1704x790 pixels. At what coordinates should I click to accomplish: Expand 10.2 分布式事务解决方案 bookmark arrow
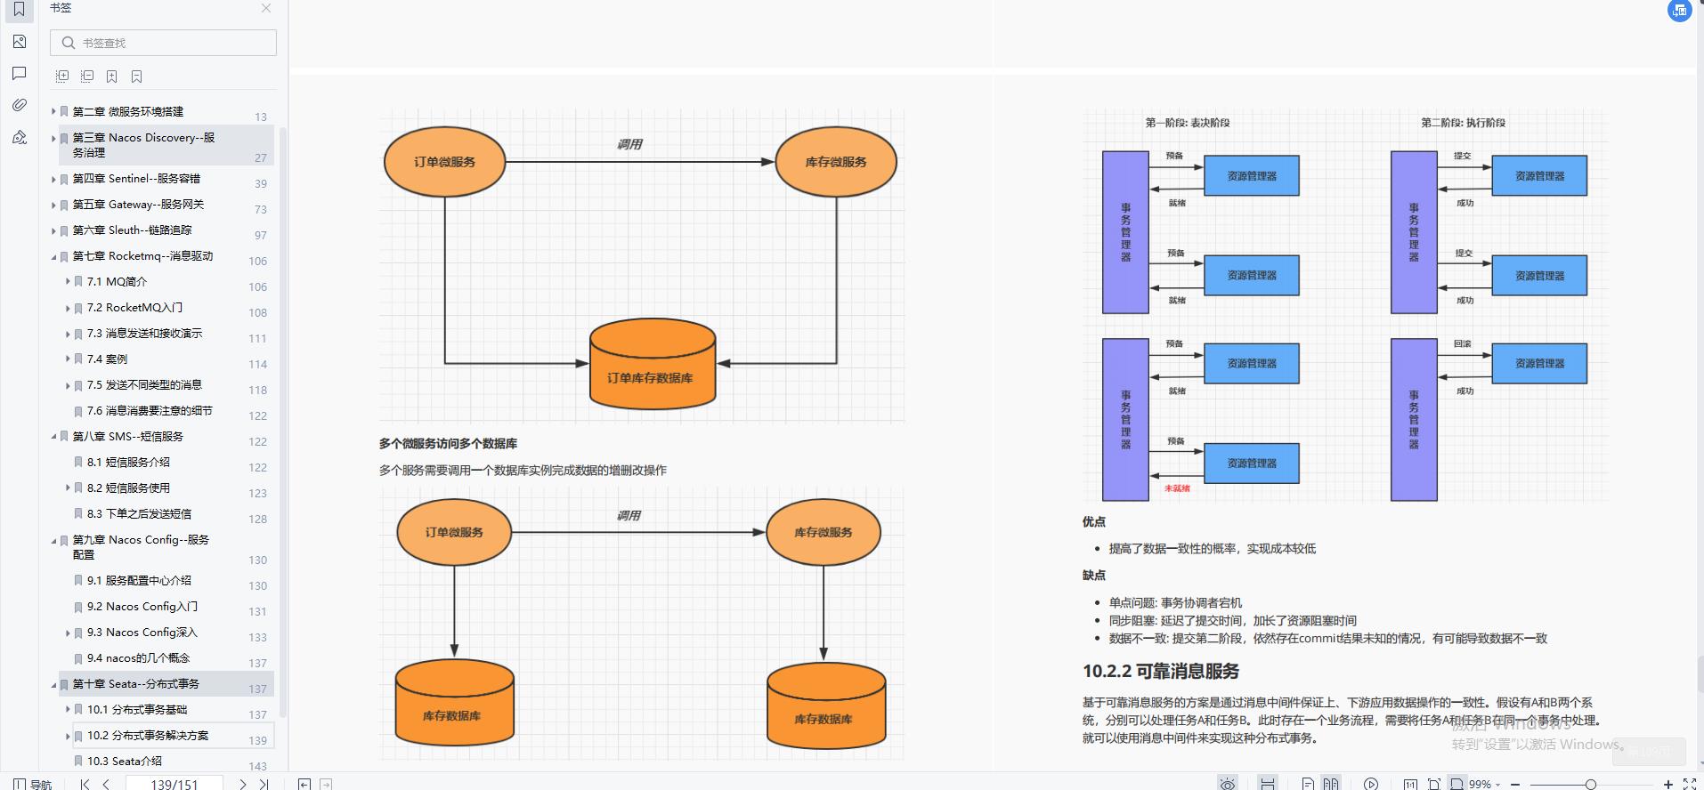click(68, 736)
